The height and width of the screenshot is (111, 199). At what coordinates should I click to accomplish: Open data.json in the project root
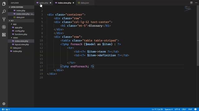point(21,48)
